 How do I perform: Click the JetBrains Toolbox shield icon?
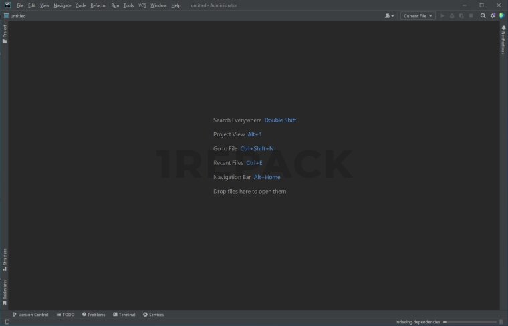coord(502,16)
